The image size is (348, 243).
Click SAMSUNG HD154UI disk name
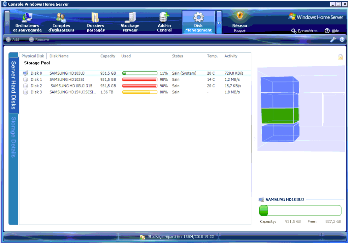[x=72, y=92]
